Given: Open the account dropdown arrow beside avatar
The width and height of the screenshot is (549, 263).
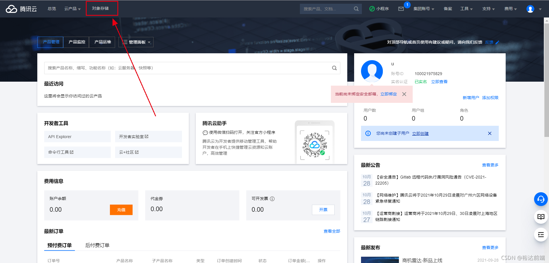Looking at the screenshot, I should pyautogui.click(x=540, y=9).
